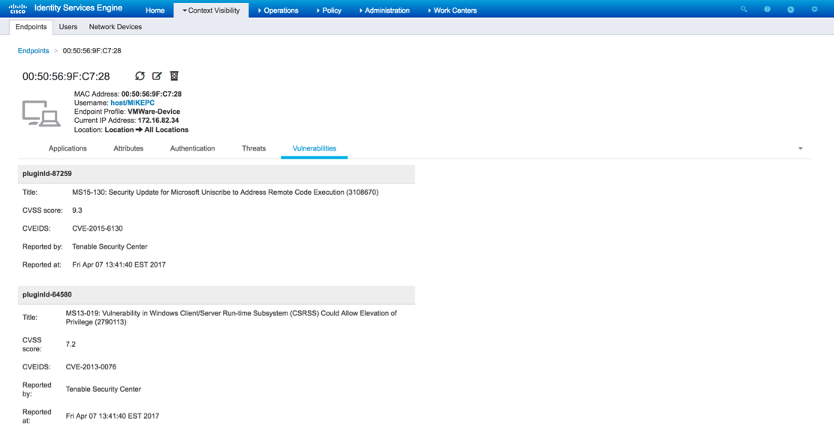
Task: Click the Endpoints breadcrumb link
Action: [x=34, y=51]
